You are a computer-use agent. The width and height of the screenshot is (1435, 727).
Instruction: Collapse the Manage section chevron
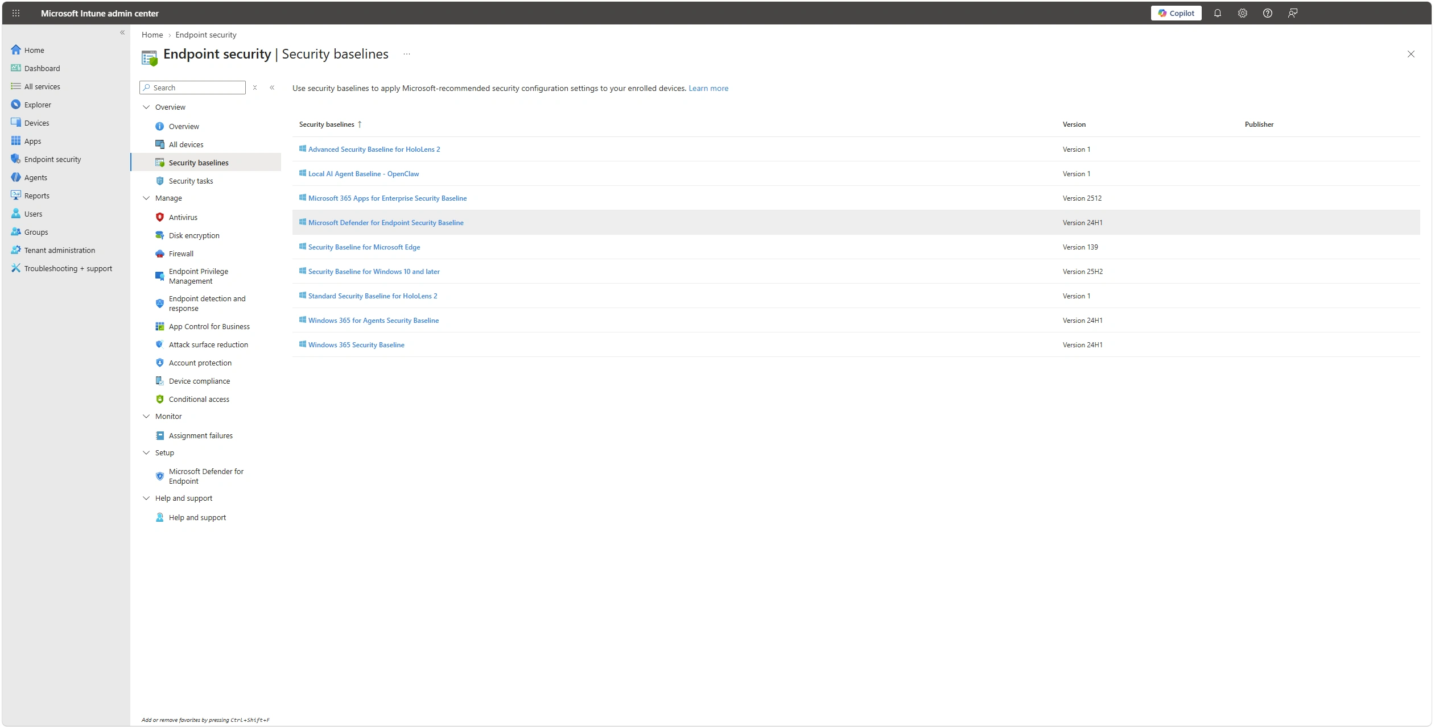pos(146,198)
